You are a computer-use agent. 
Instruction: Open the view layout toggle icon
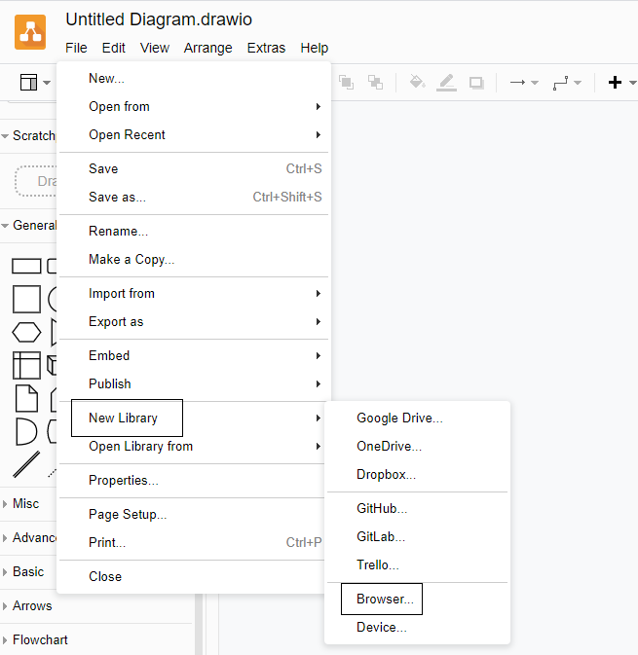[x=29, y=83]
